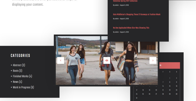Open the News (4) category
The width and height of the screenshot is (196, 101).
[x=17, y=82]
